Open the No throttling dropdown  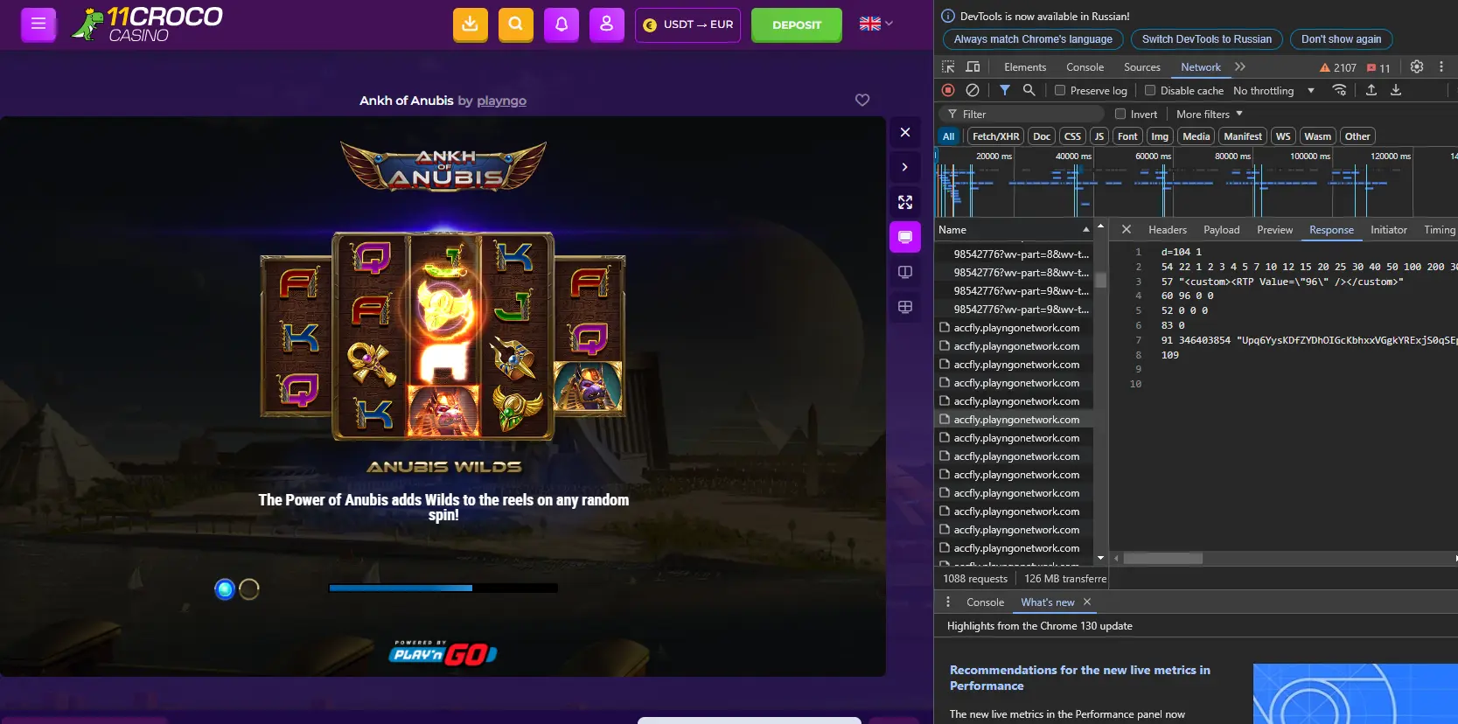(1273, 90)
